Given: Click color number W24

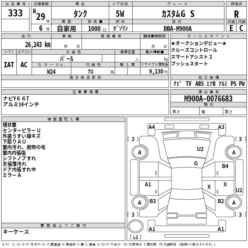Looking at the screenshot, I should click(51, 72).
